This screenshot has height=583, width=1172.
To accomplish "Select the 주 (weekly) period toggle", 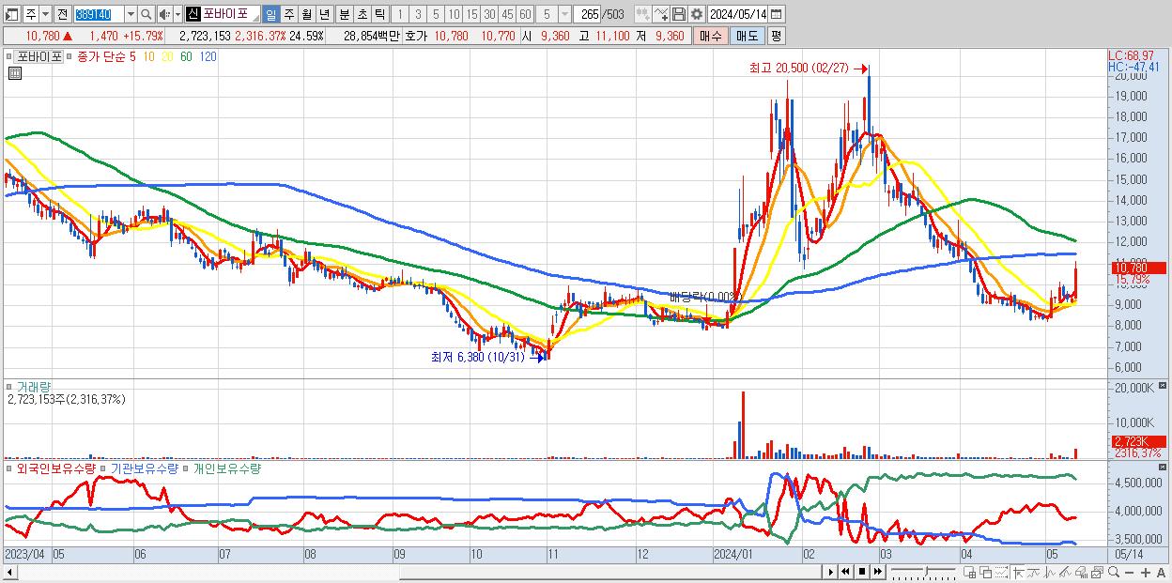I will [289, 14].
